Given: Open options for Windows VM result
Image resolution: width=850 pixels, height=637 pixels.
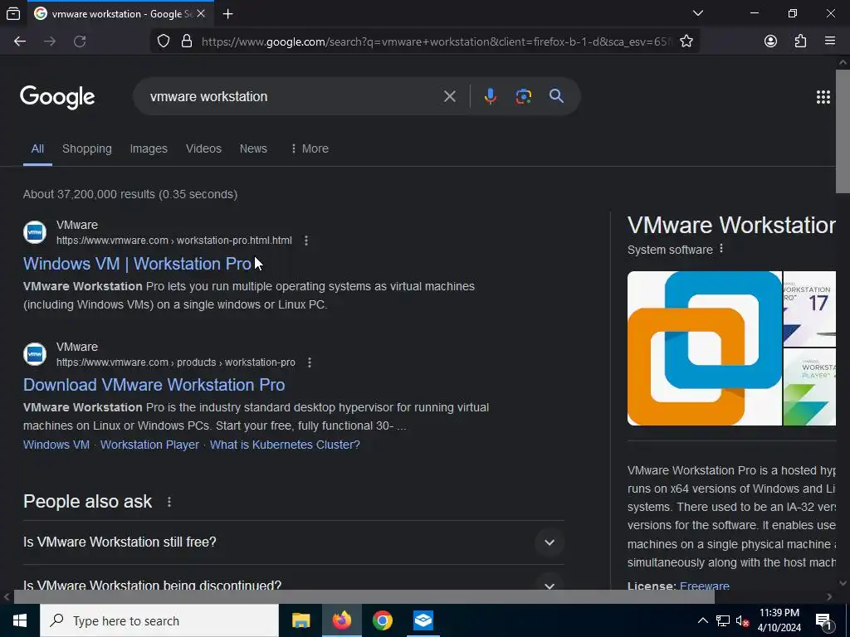Looking at the screenshot, I should (x=306, y=241).
